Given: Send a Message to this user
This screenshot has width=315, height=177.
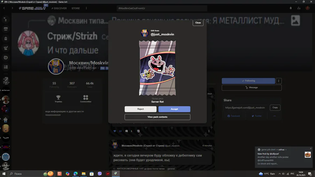Looking at the screenshot, I should pos(252,87).
